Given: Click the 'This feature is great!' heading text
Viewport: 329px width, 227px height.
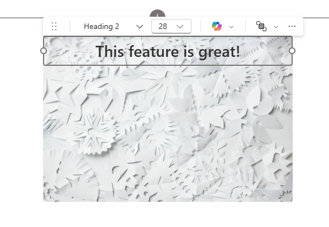Looking at the screenshot, I should (168, 51).
